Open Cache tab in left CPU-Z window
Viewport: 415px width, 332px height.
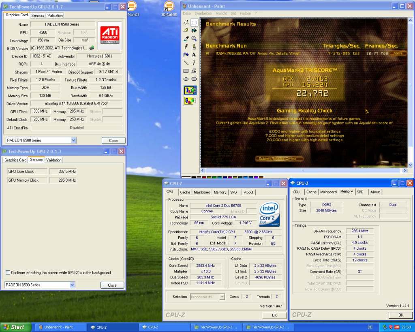185,192
